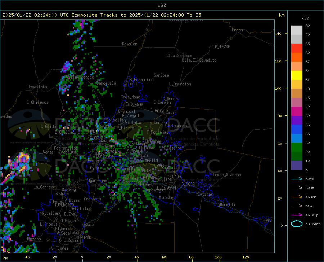This screenshot has height=262, width=324.
Task: Select the red 60-65 dBZ color swatch
Action: point(297,48)
